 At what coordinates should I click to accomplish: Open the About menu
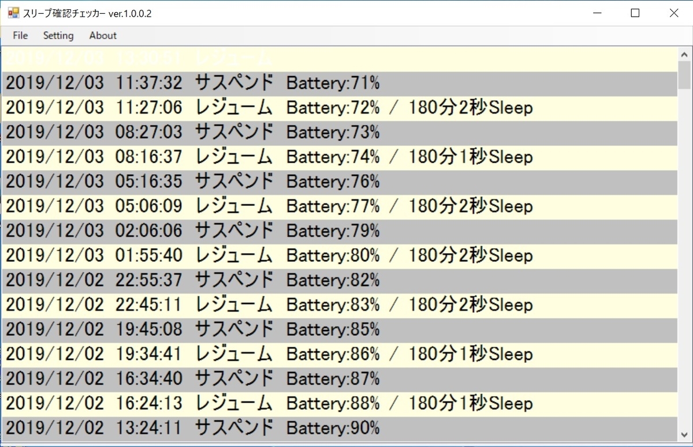click(102, 35)
